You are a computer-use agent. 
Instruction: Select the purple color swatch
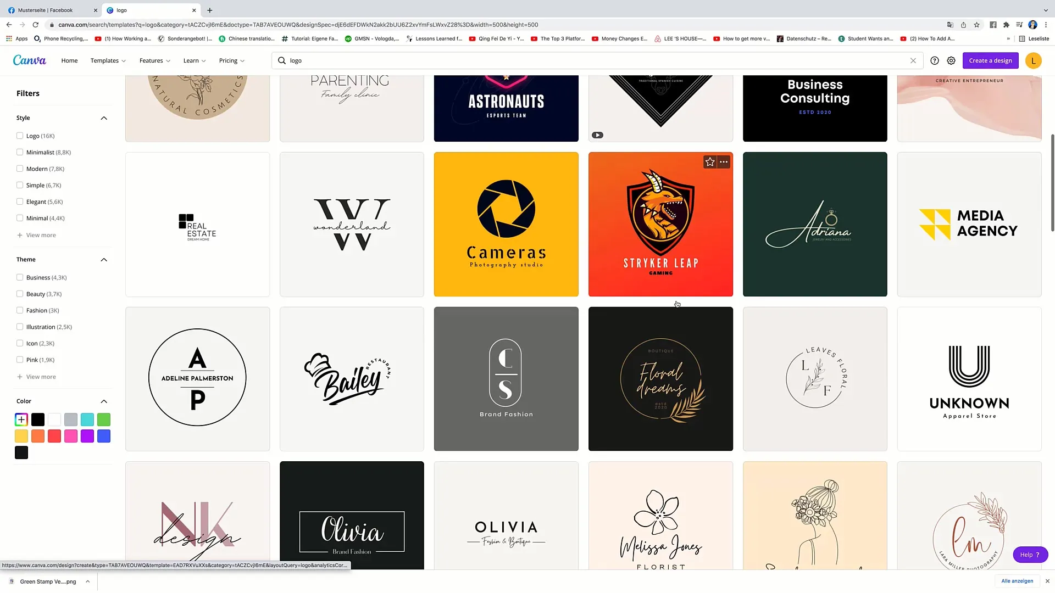pyautogui.click(x=87, y=436)
